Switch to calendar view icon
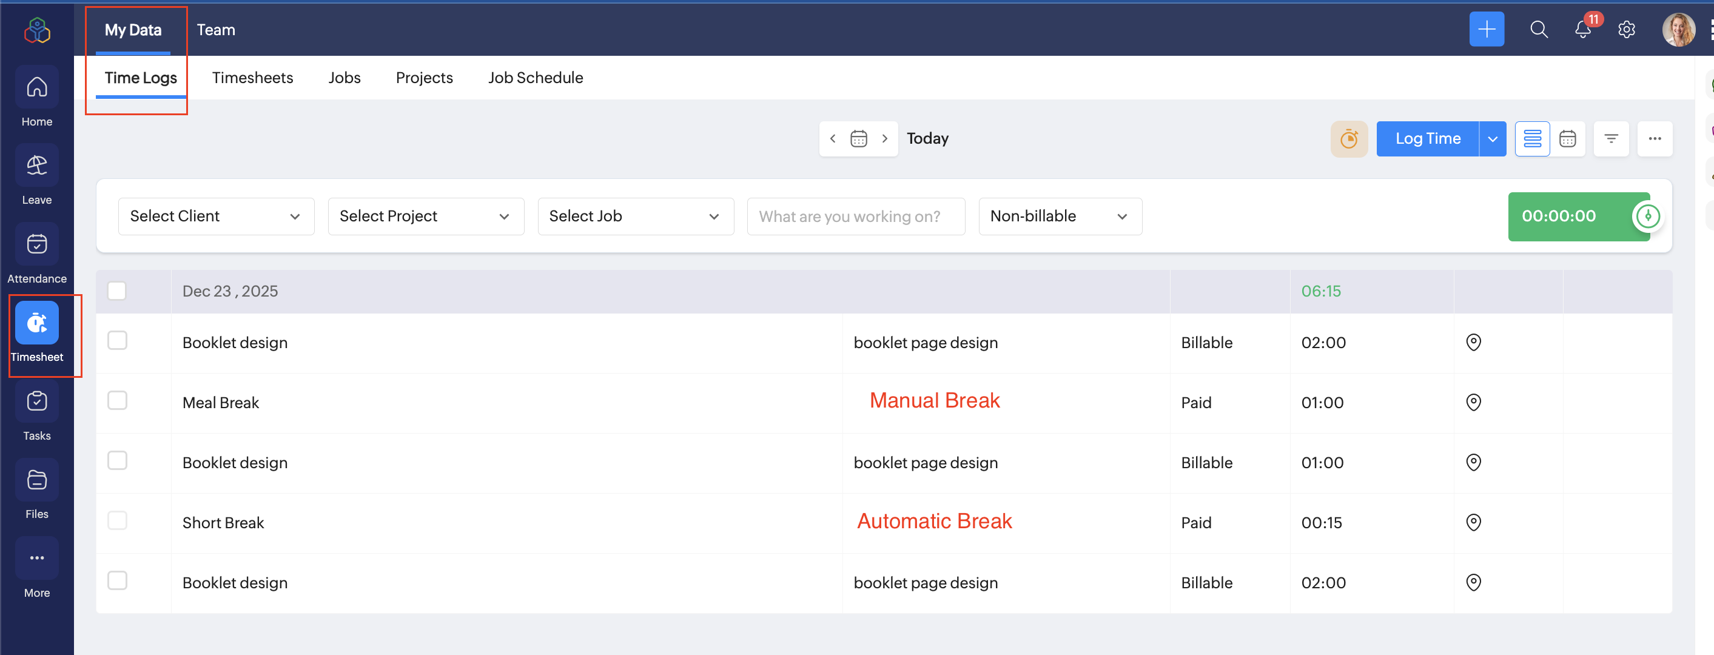The width and height of the screenshot is (1714, 655). coord(1567,139)
